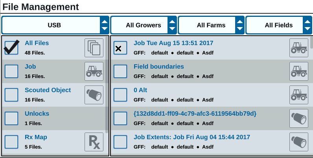Click the Job category tractor icon
313x158 pixels.
click(x=94, y=71)
